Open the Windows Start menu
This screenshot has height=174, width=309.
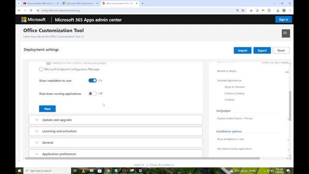[19, 171]
